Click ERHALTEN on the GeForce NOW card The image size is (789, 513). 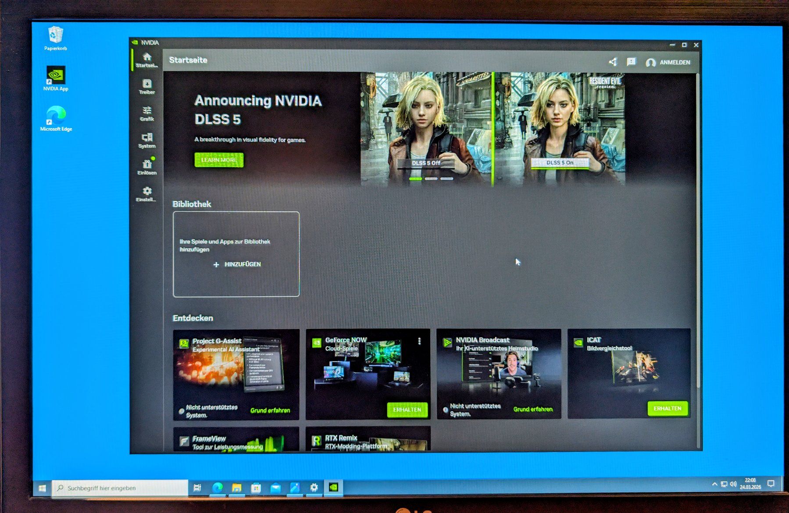(x=407, y=410)
